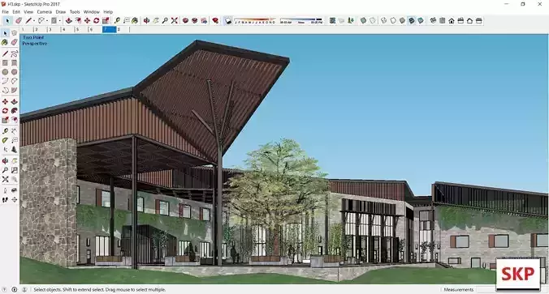The image size is (549, 294).
Task: Select the Axes tool
Action: (x=5, y=150)
